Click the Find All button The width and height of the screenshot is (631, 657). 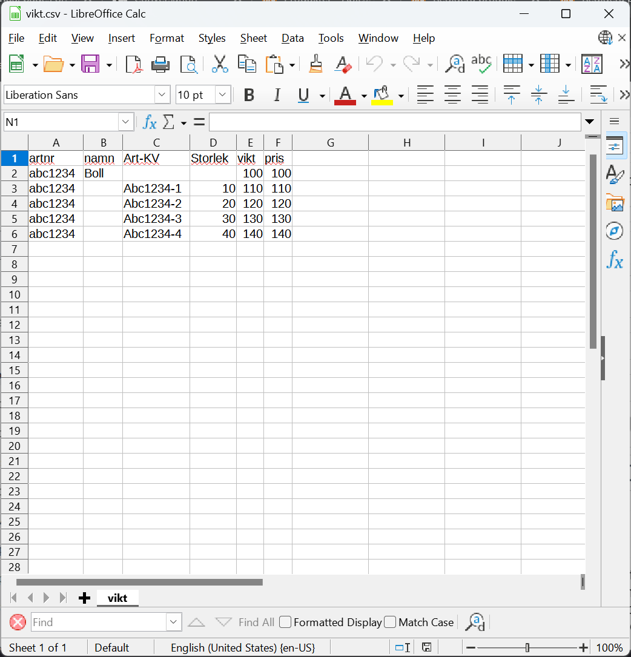pyautogui.click(x=256, y=622)
